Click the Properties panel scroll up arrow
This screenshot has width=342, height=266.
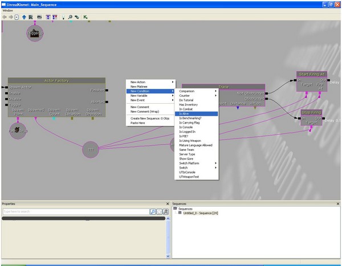(168, 218)
